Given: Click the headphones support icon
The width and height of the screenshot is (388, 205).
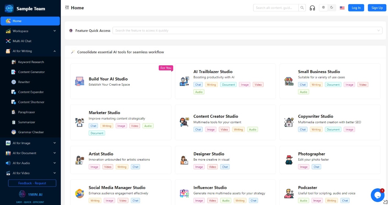Looking at the screenshot, I should (312, 8).
